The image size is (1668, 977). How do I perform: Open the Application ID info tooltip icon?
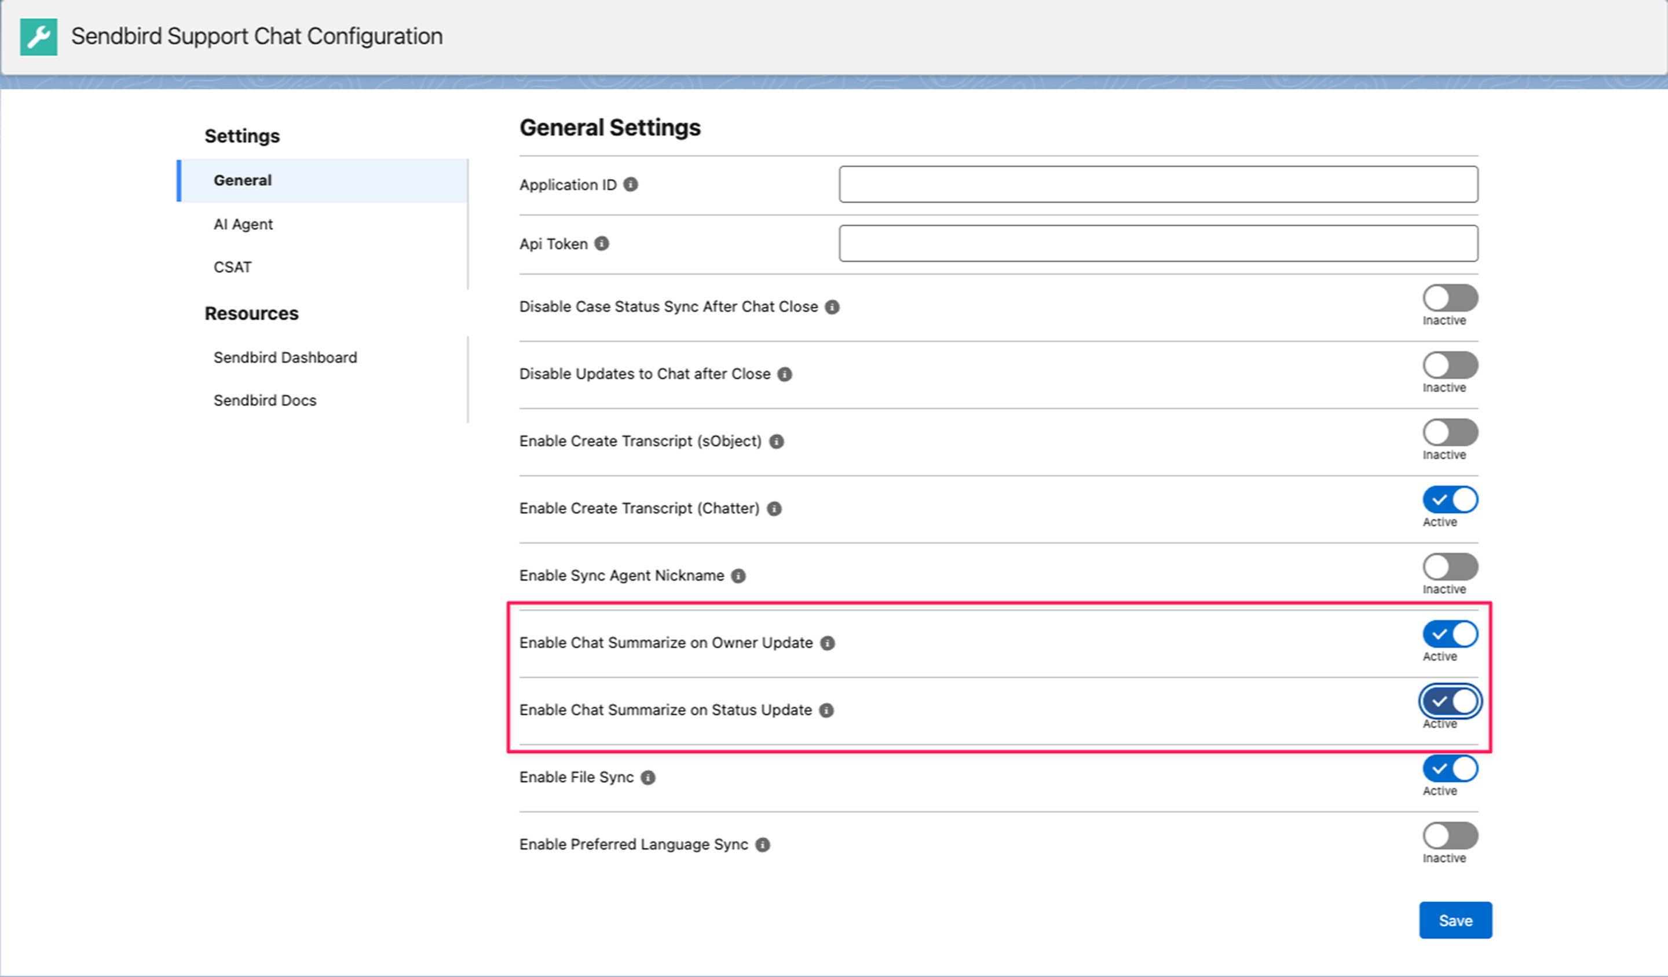pyautogui.click(x=631, y=184)
